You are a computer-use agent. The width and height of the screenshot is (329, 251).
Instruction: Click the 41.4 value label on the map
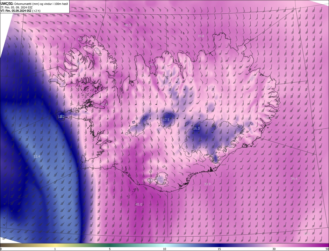[x=153, y=65]
